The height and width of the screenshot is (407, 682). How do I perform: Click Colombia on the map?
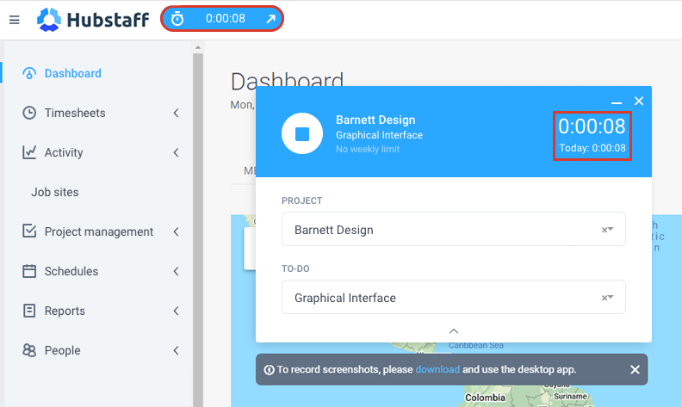485,398
